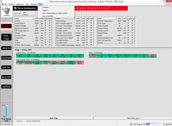
Task: Click the Communication OK status text
Action: pos(7,124)
